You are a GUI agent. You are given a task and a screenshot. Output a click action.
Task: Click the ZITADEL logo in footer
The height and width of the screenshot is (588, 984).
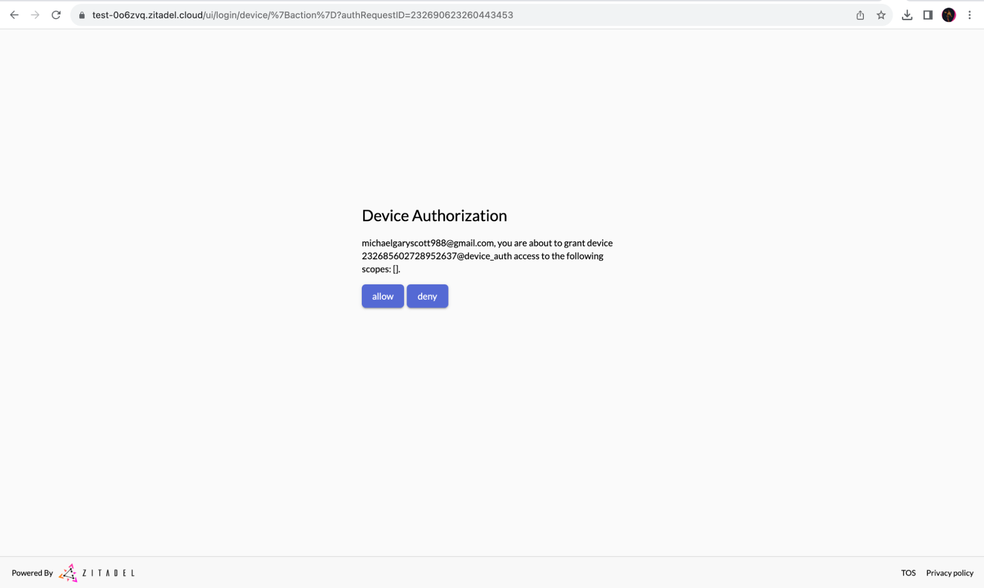coord(96,573)
